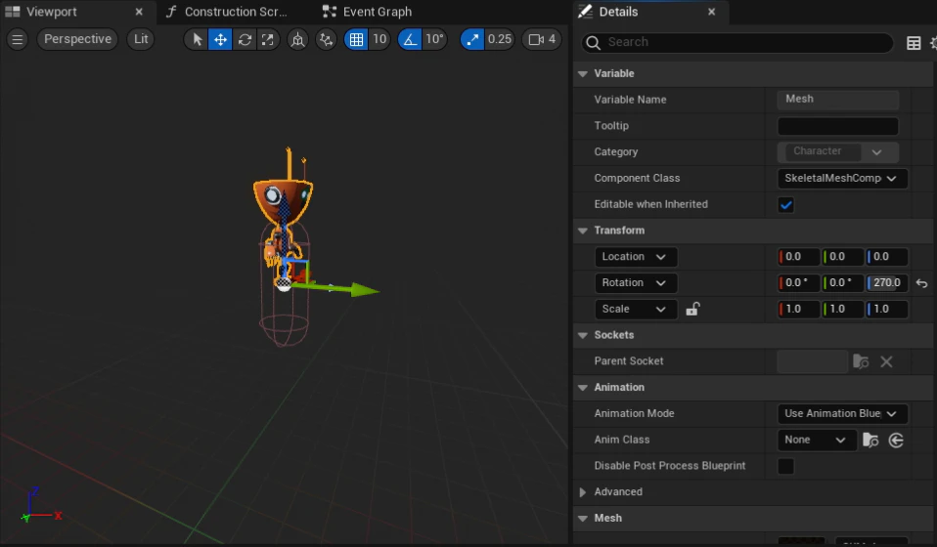Use selected asset for Anim Class
This screenshot has height=547, width=937.
coord(896,441)
